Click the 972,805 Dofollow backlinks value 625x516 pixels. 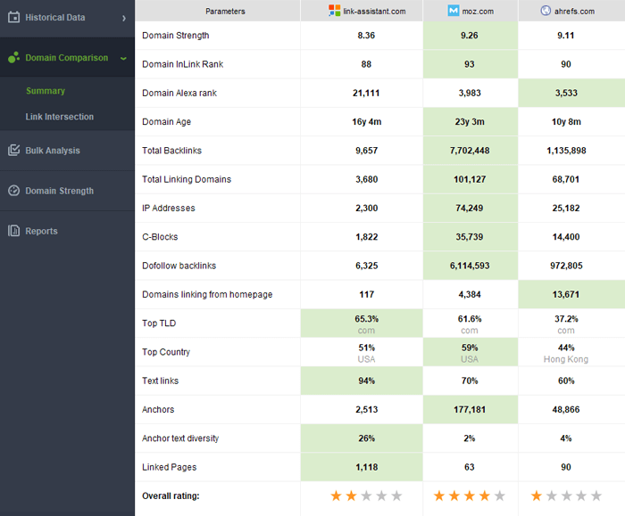[x=566, y=266]
